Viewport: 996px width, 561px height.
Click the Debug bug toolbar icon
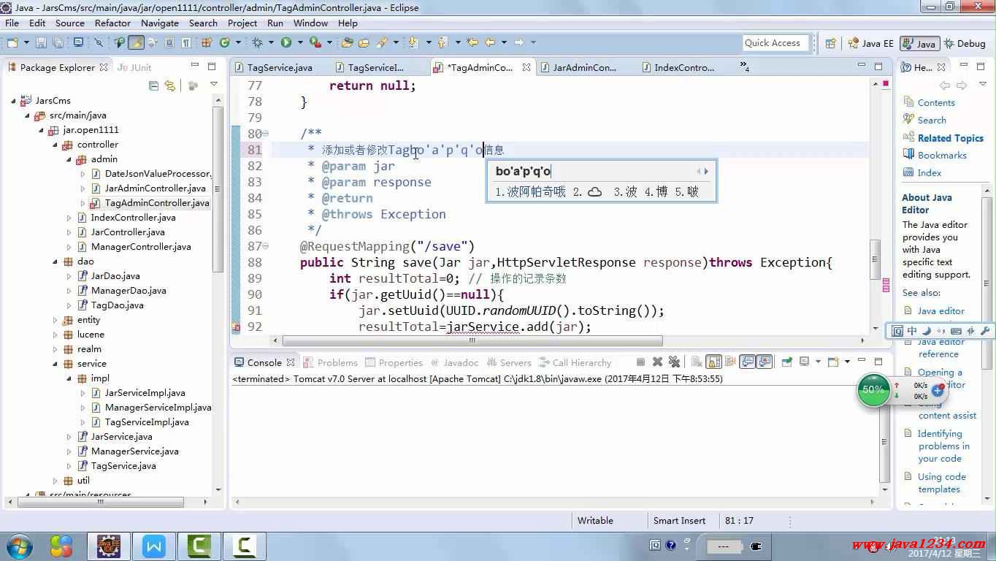click(x=257, y=43)
